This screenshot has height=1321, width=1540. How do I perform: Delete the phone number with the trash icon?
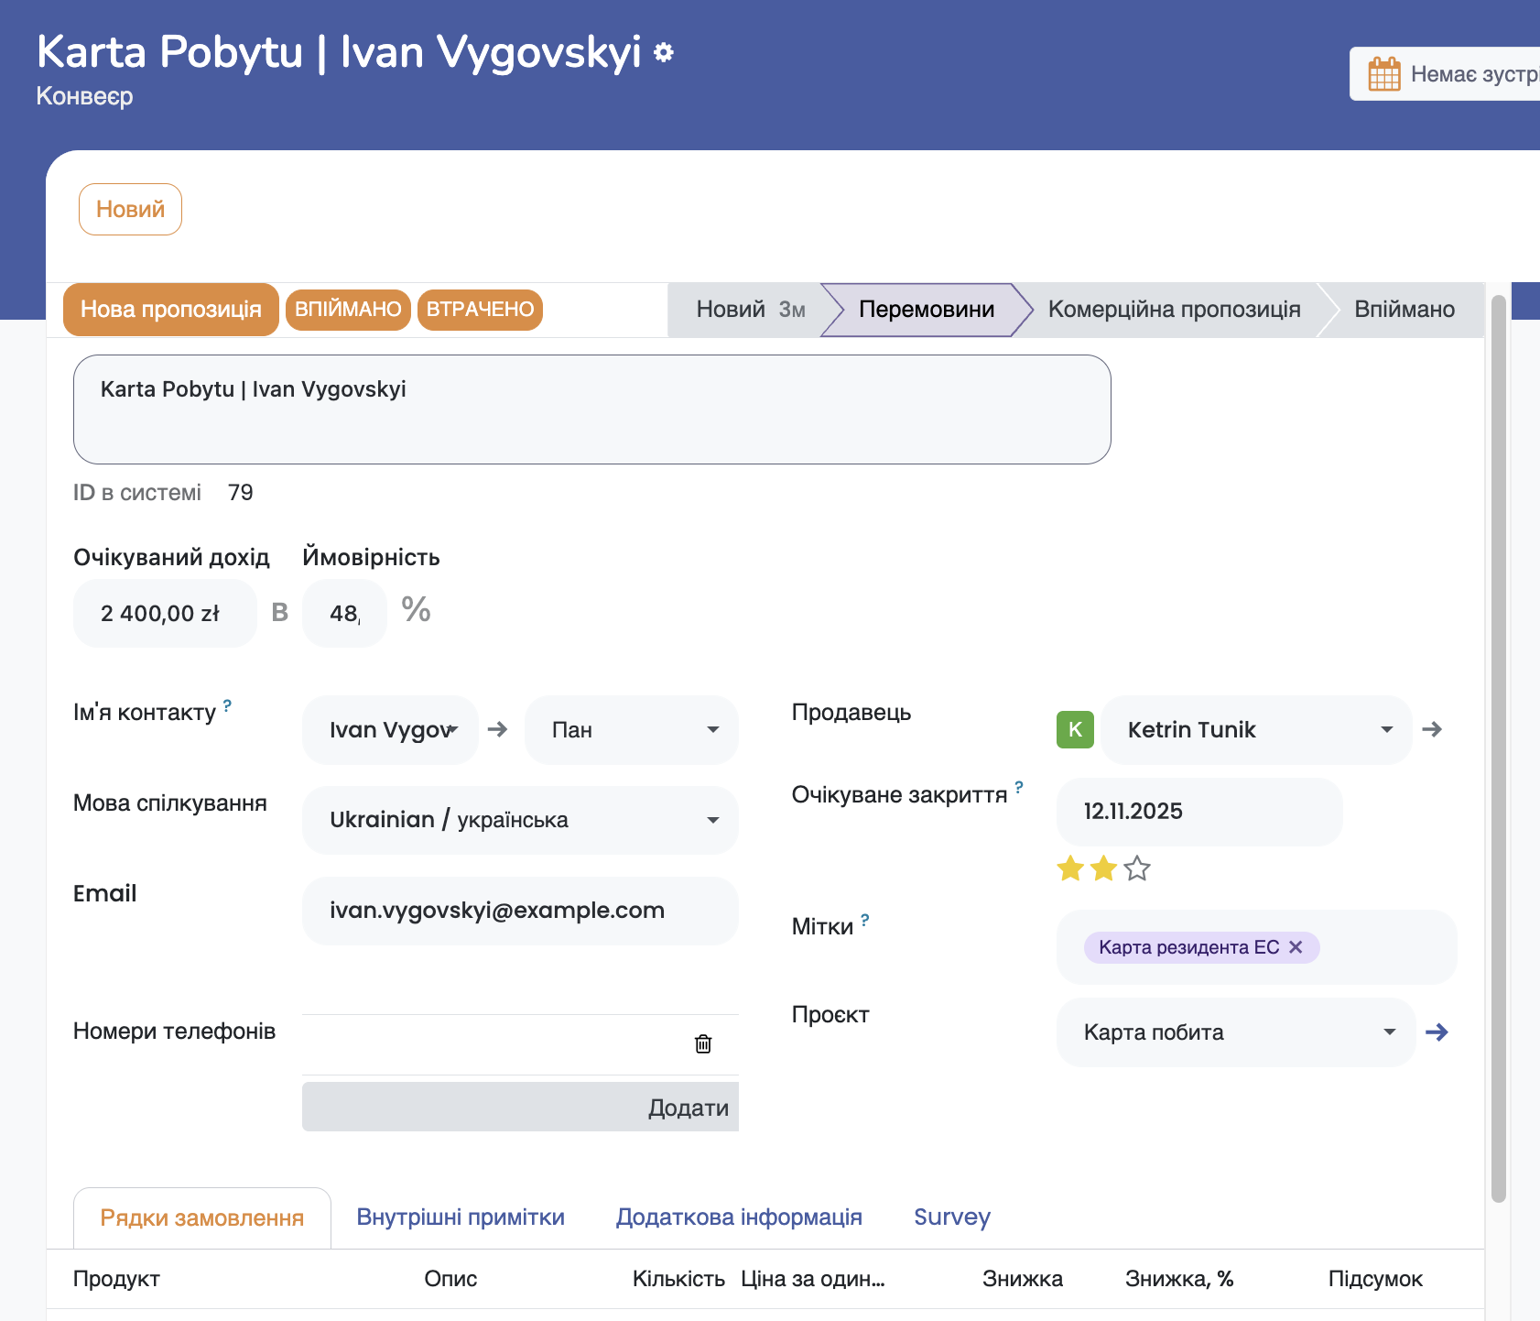click(x=702, y=1043)
